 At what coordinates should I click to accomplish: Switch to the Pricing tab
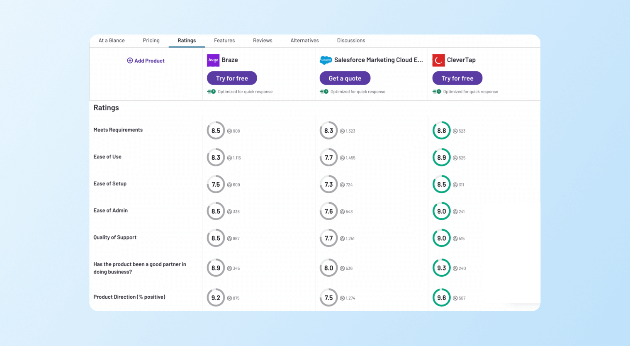[151, 41]
